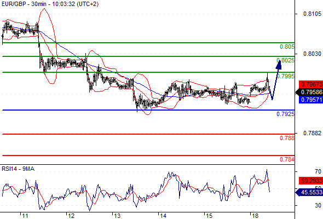Click date 14 on the time axis

click(163, 216)
